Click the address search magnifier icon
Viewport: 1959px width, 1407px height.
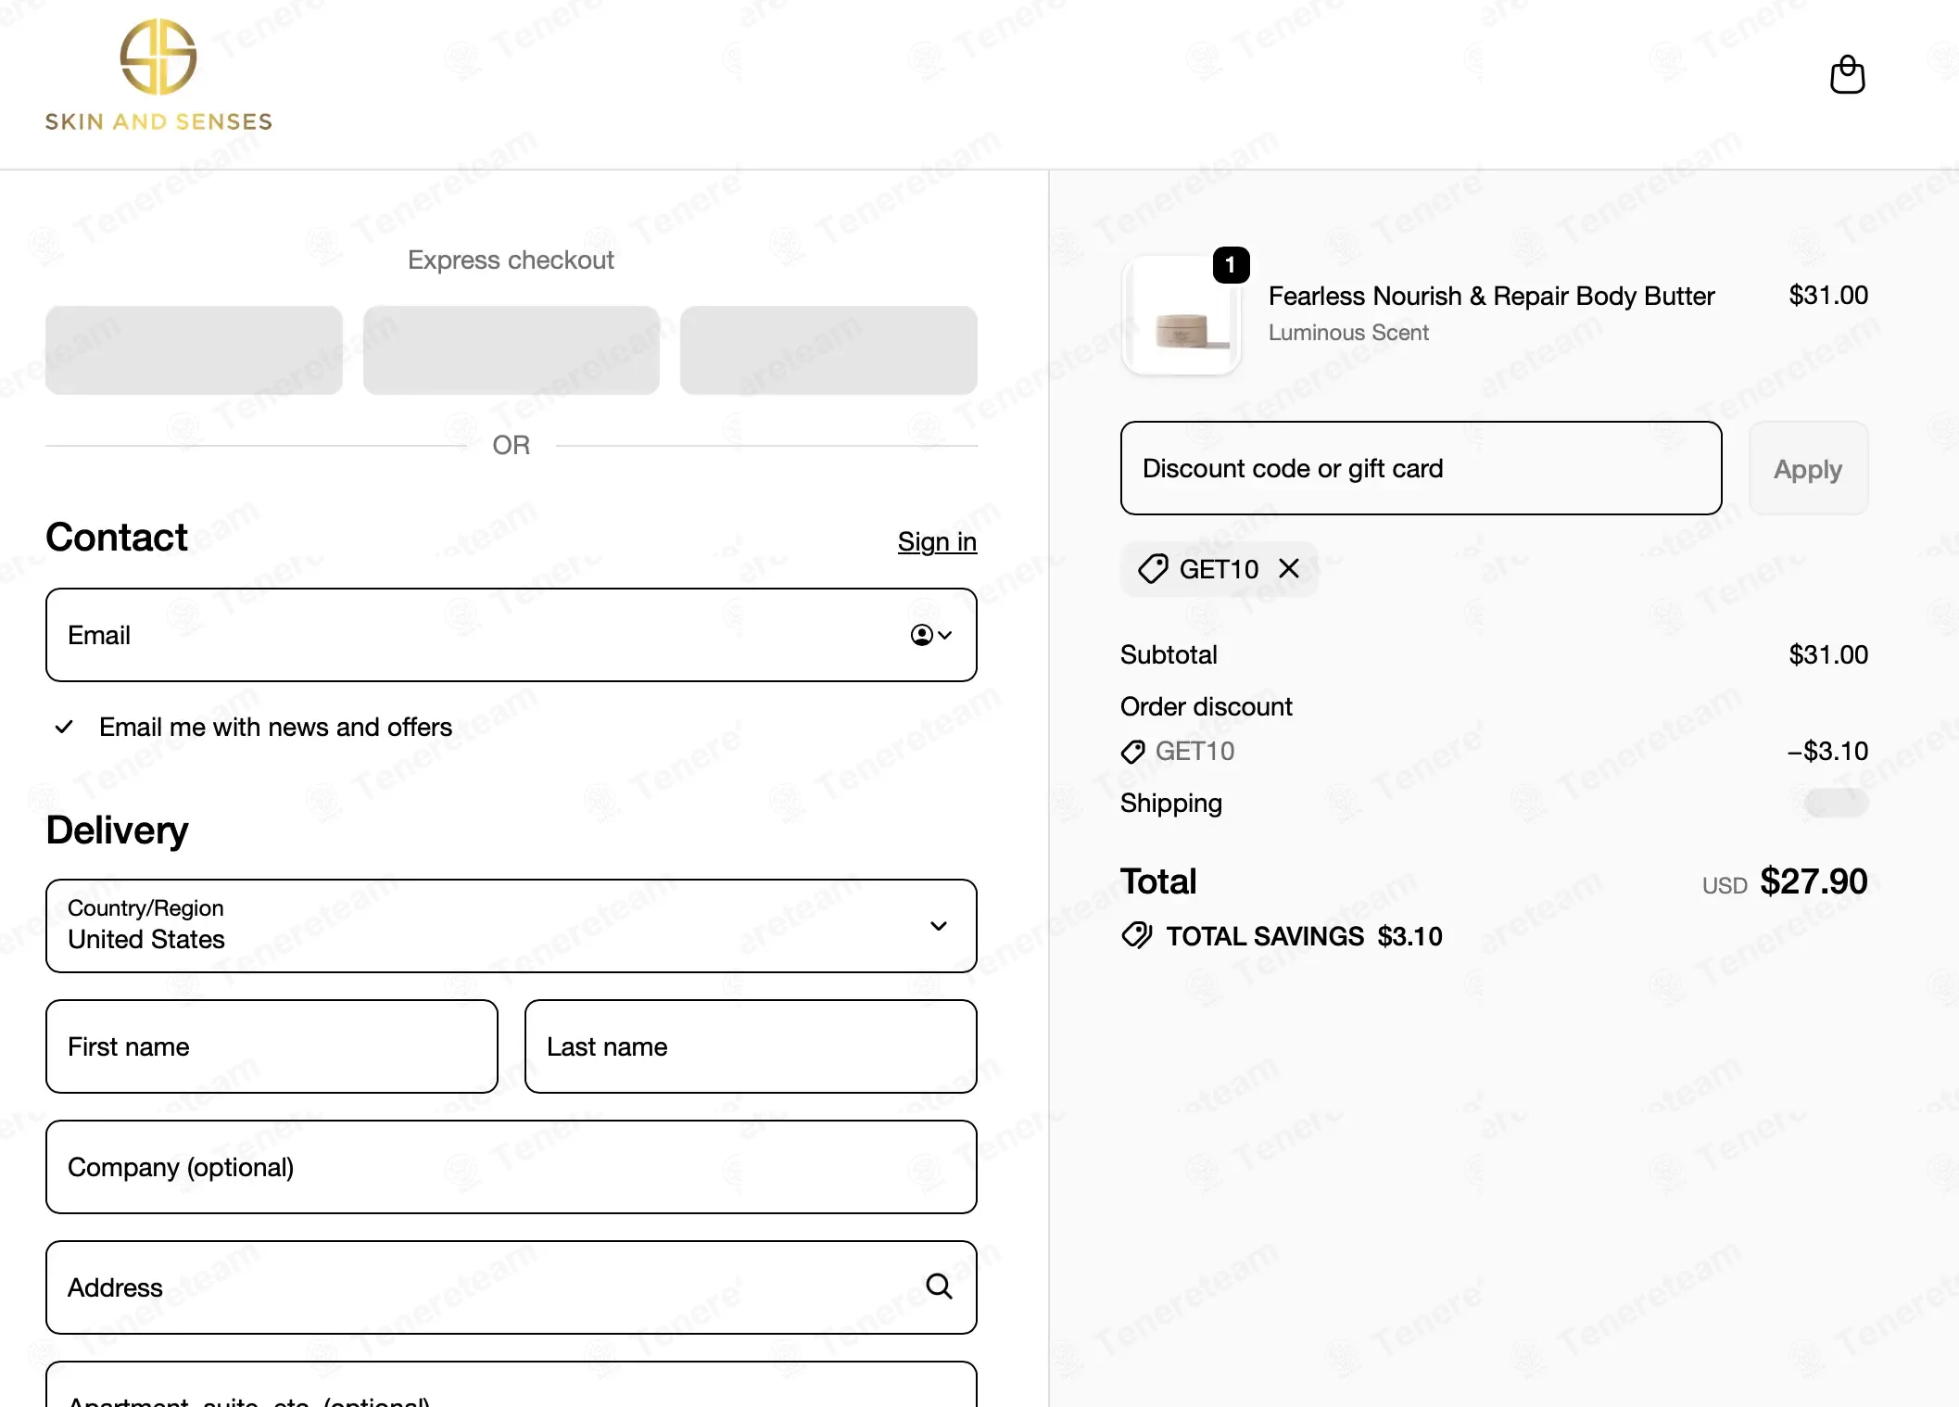(x=939, y=1287)
